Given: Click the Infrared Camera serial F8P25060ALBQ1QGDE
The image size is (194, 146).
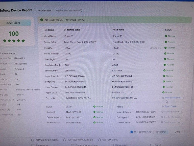Looking at the screenshot, I should 146,112.
